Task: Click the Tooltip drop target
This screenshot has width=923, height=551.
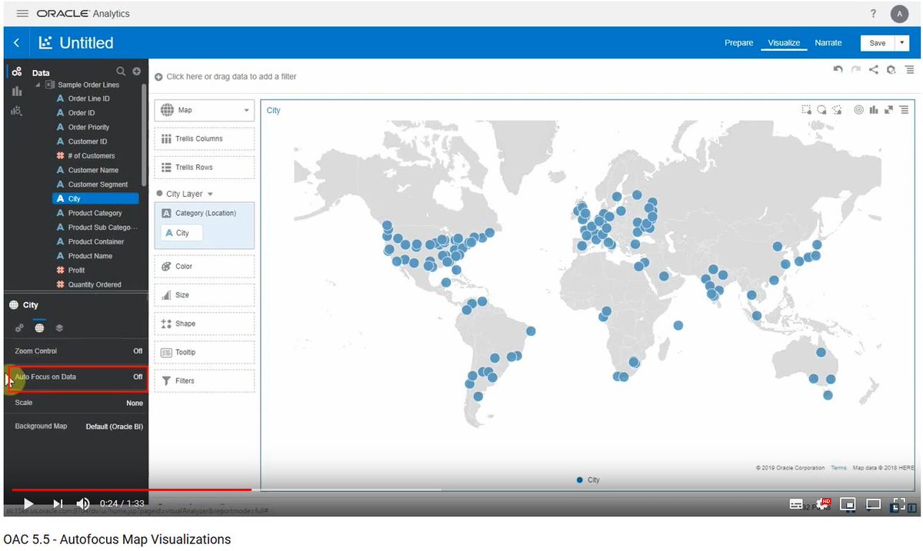Action: coord(204,352)
